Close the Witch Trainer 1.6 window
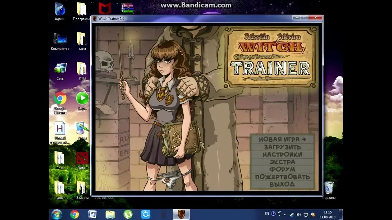The image size is (392, 220). coord(315,18)
